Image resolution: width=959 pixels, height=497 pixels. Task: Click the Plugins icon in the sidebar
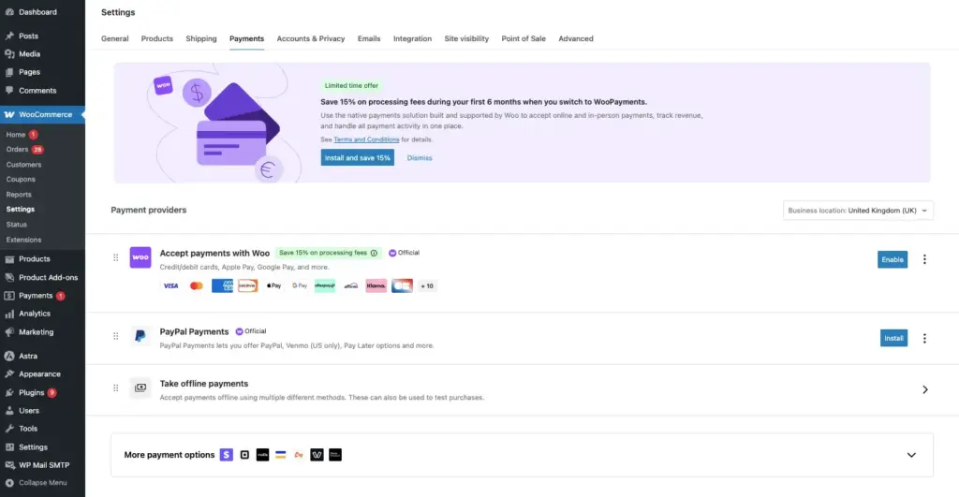pos(9,392)
